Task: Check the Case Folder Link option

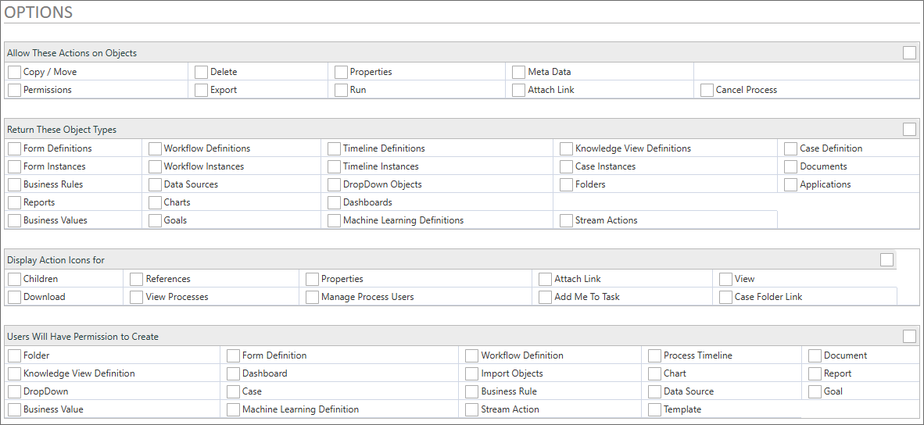Action: click(x=726, y=297)
